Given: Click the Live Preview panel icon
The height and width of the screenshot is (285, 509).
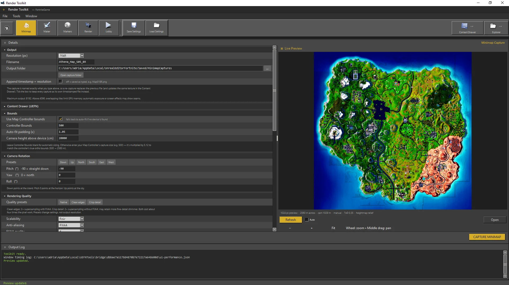Looking at the screenshot, I should click(282, 48).
